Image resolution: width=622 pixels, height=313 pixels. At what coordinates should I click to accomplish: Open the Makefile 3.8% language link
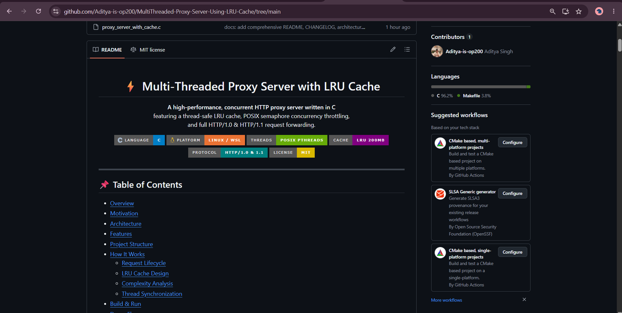[474, 96]
